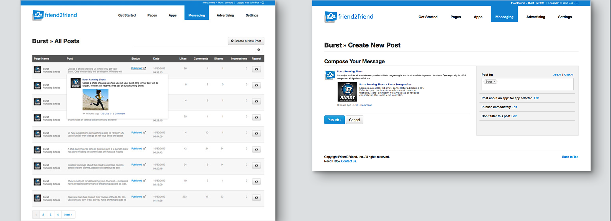Open the gear icon below Create a New Post
Screen dimensions: 611x221
click(258, 50)
